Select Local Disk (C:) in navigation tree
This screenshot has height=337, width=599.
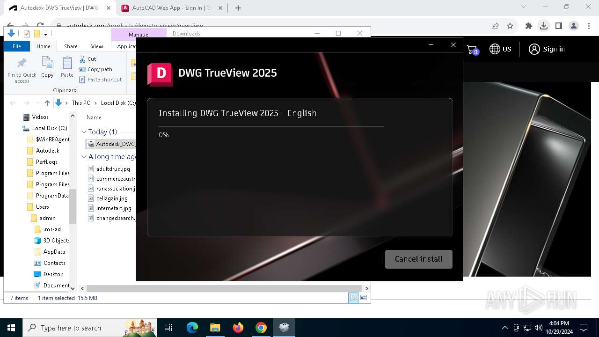click(49, 128)
